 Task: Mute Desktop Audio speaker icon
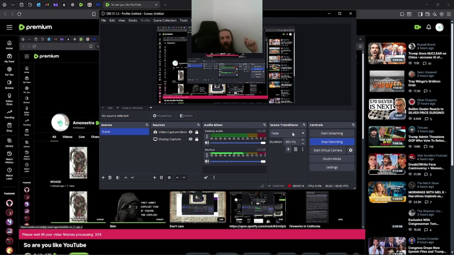(207, 143)
